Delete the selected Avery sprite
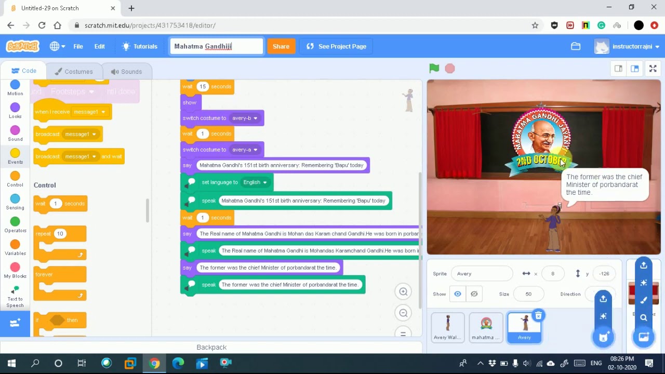665x374 pixels. pyautogui.click(x=538, y=315)
